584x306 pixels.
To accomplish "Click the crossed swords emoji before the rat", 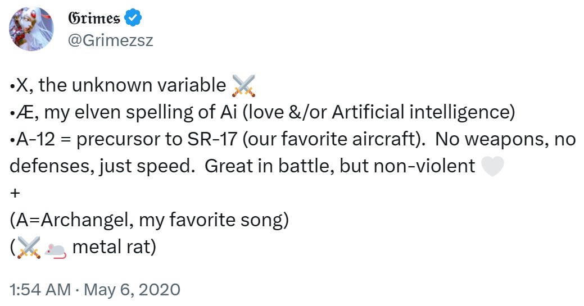I will click(29, 248).
